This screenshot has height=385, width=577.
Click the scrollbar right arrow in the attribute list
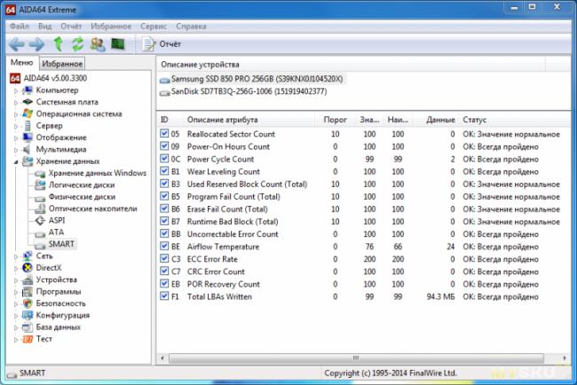click(565, 357)
